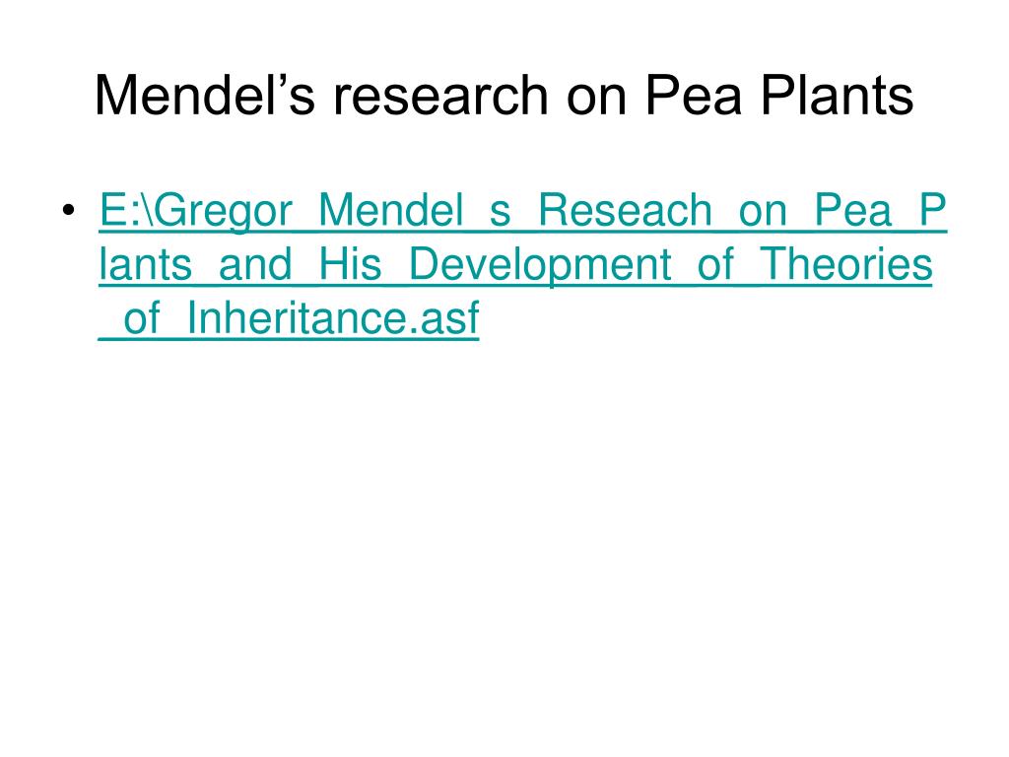Click the word 'His' in the hyperlink
The width and height of the screenshot is (1009, 757).
tap(350, 264)
